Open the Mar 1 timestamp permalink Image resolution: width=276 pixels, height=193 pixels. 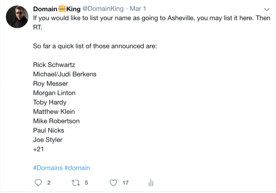pos(138,9)
